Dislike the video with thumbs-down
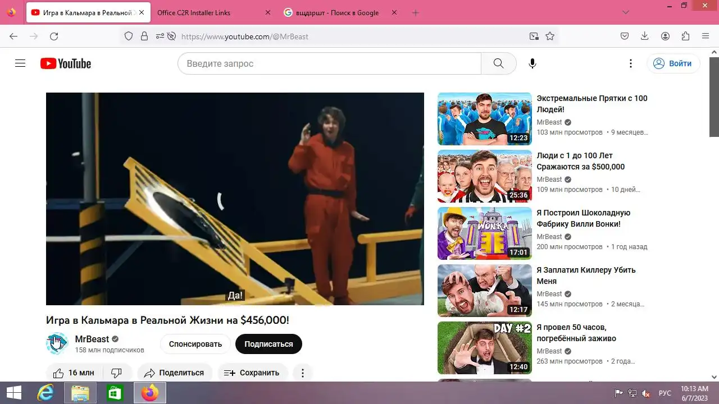Screen dimensions: 719x404 pyautogui.click(x=117, y=373)
